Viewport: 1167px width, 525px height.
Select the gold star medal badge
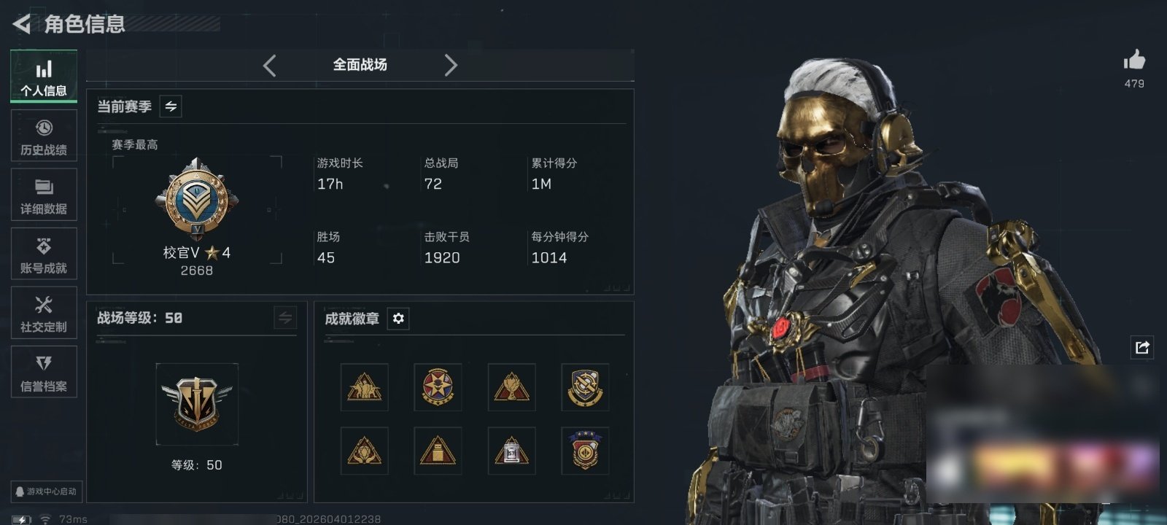pos(438,387)
